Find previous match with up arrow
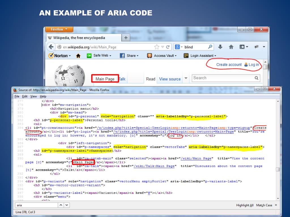The image size is (290, 217). (61, 205)
